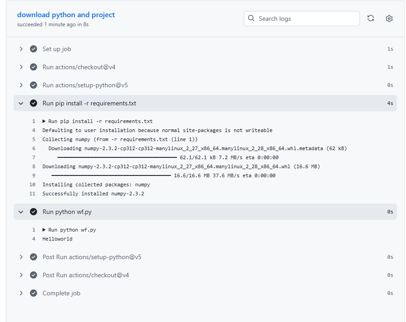
Task: Click the checkout@v4 step success checkmark
Action: 33,67
